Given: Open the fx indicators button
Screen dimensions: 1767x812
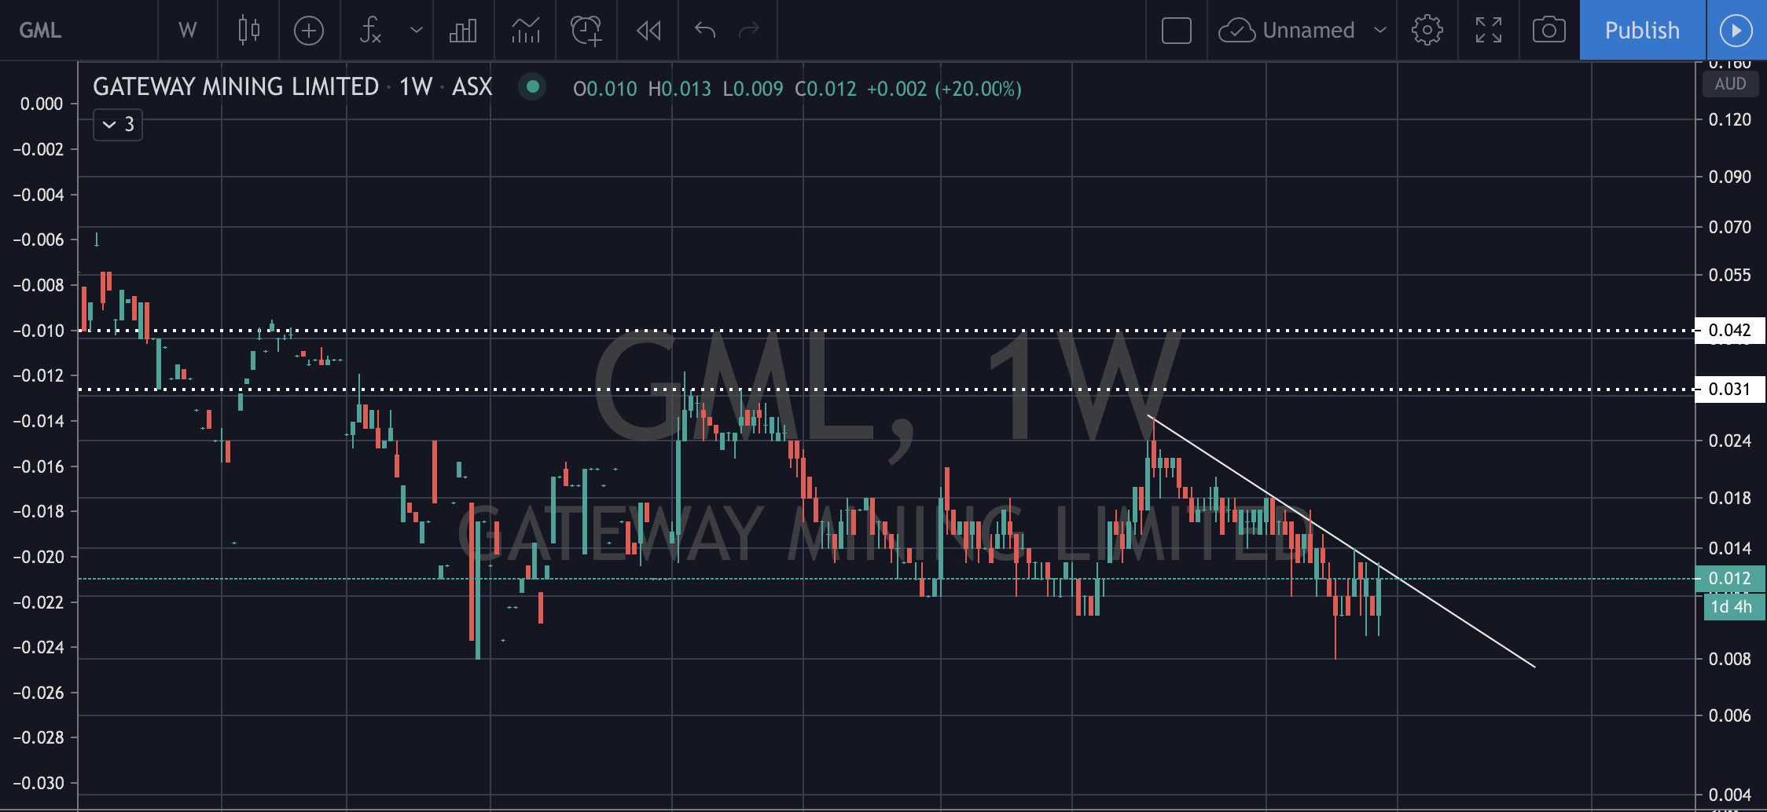Looking at the screenshot, I should pyautogui.click(x=370, y=30).
